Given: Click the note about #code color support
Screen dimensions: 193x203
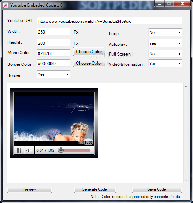Looking at the screenshot, I should pos(135,197).
